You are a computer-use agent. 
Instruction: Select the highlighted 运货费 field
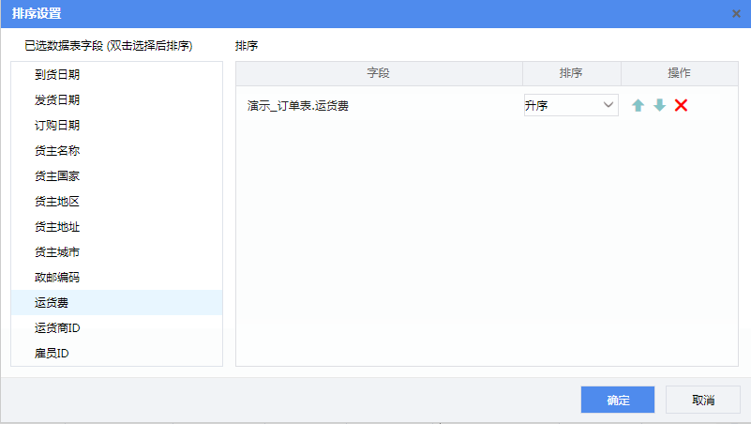click(52, 303)
